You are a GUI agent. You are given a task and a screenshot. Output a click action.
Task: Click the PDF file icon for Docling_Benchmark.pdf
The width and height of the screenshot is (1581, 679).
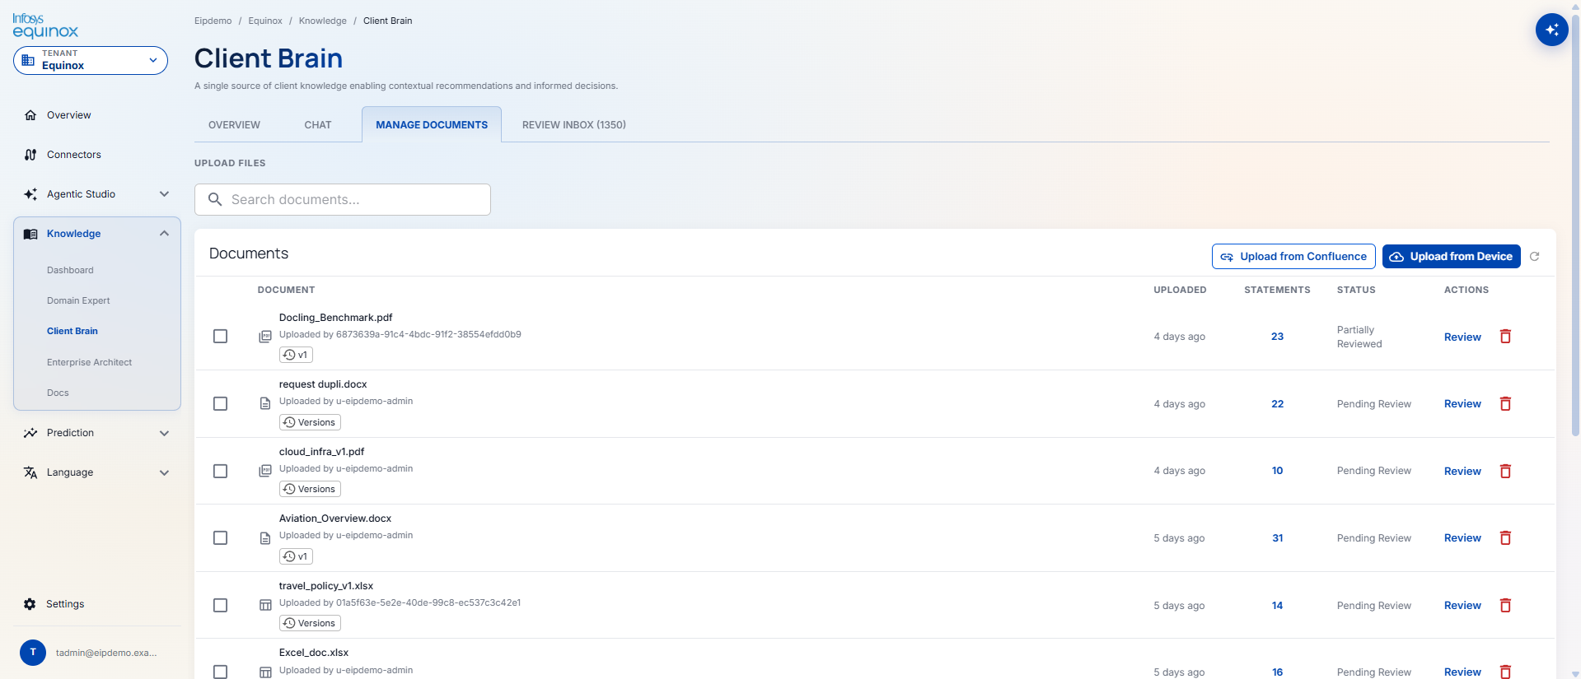265,337
